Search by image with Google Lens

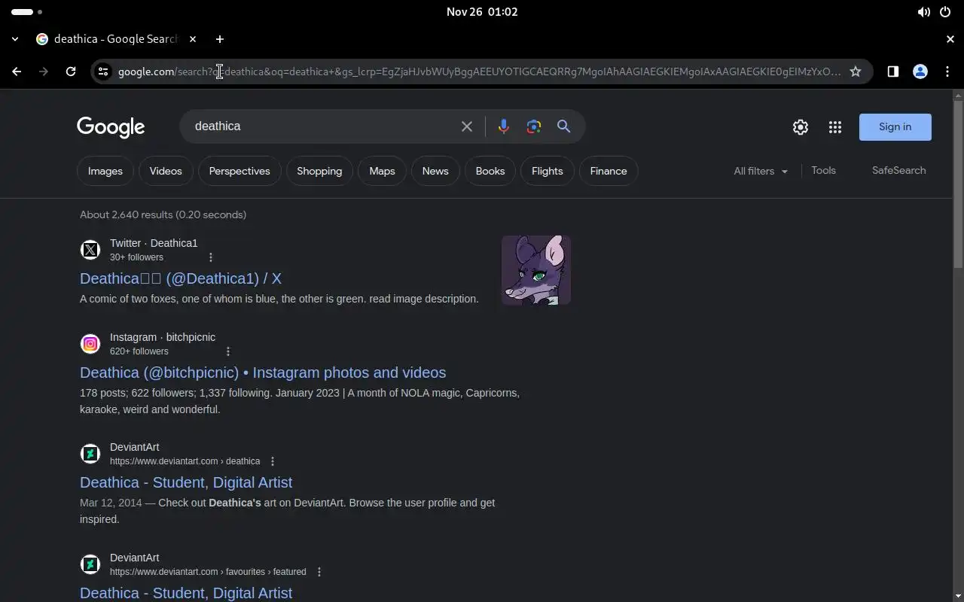point(534,126)
